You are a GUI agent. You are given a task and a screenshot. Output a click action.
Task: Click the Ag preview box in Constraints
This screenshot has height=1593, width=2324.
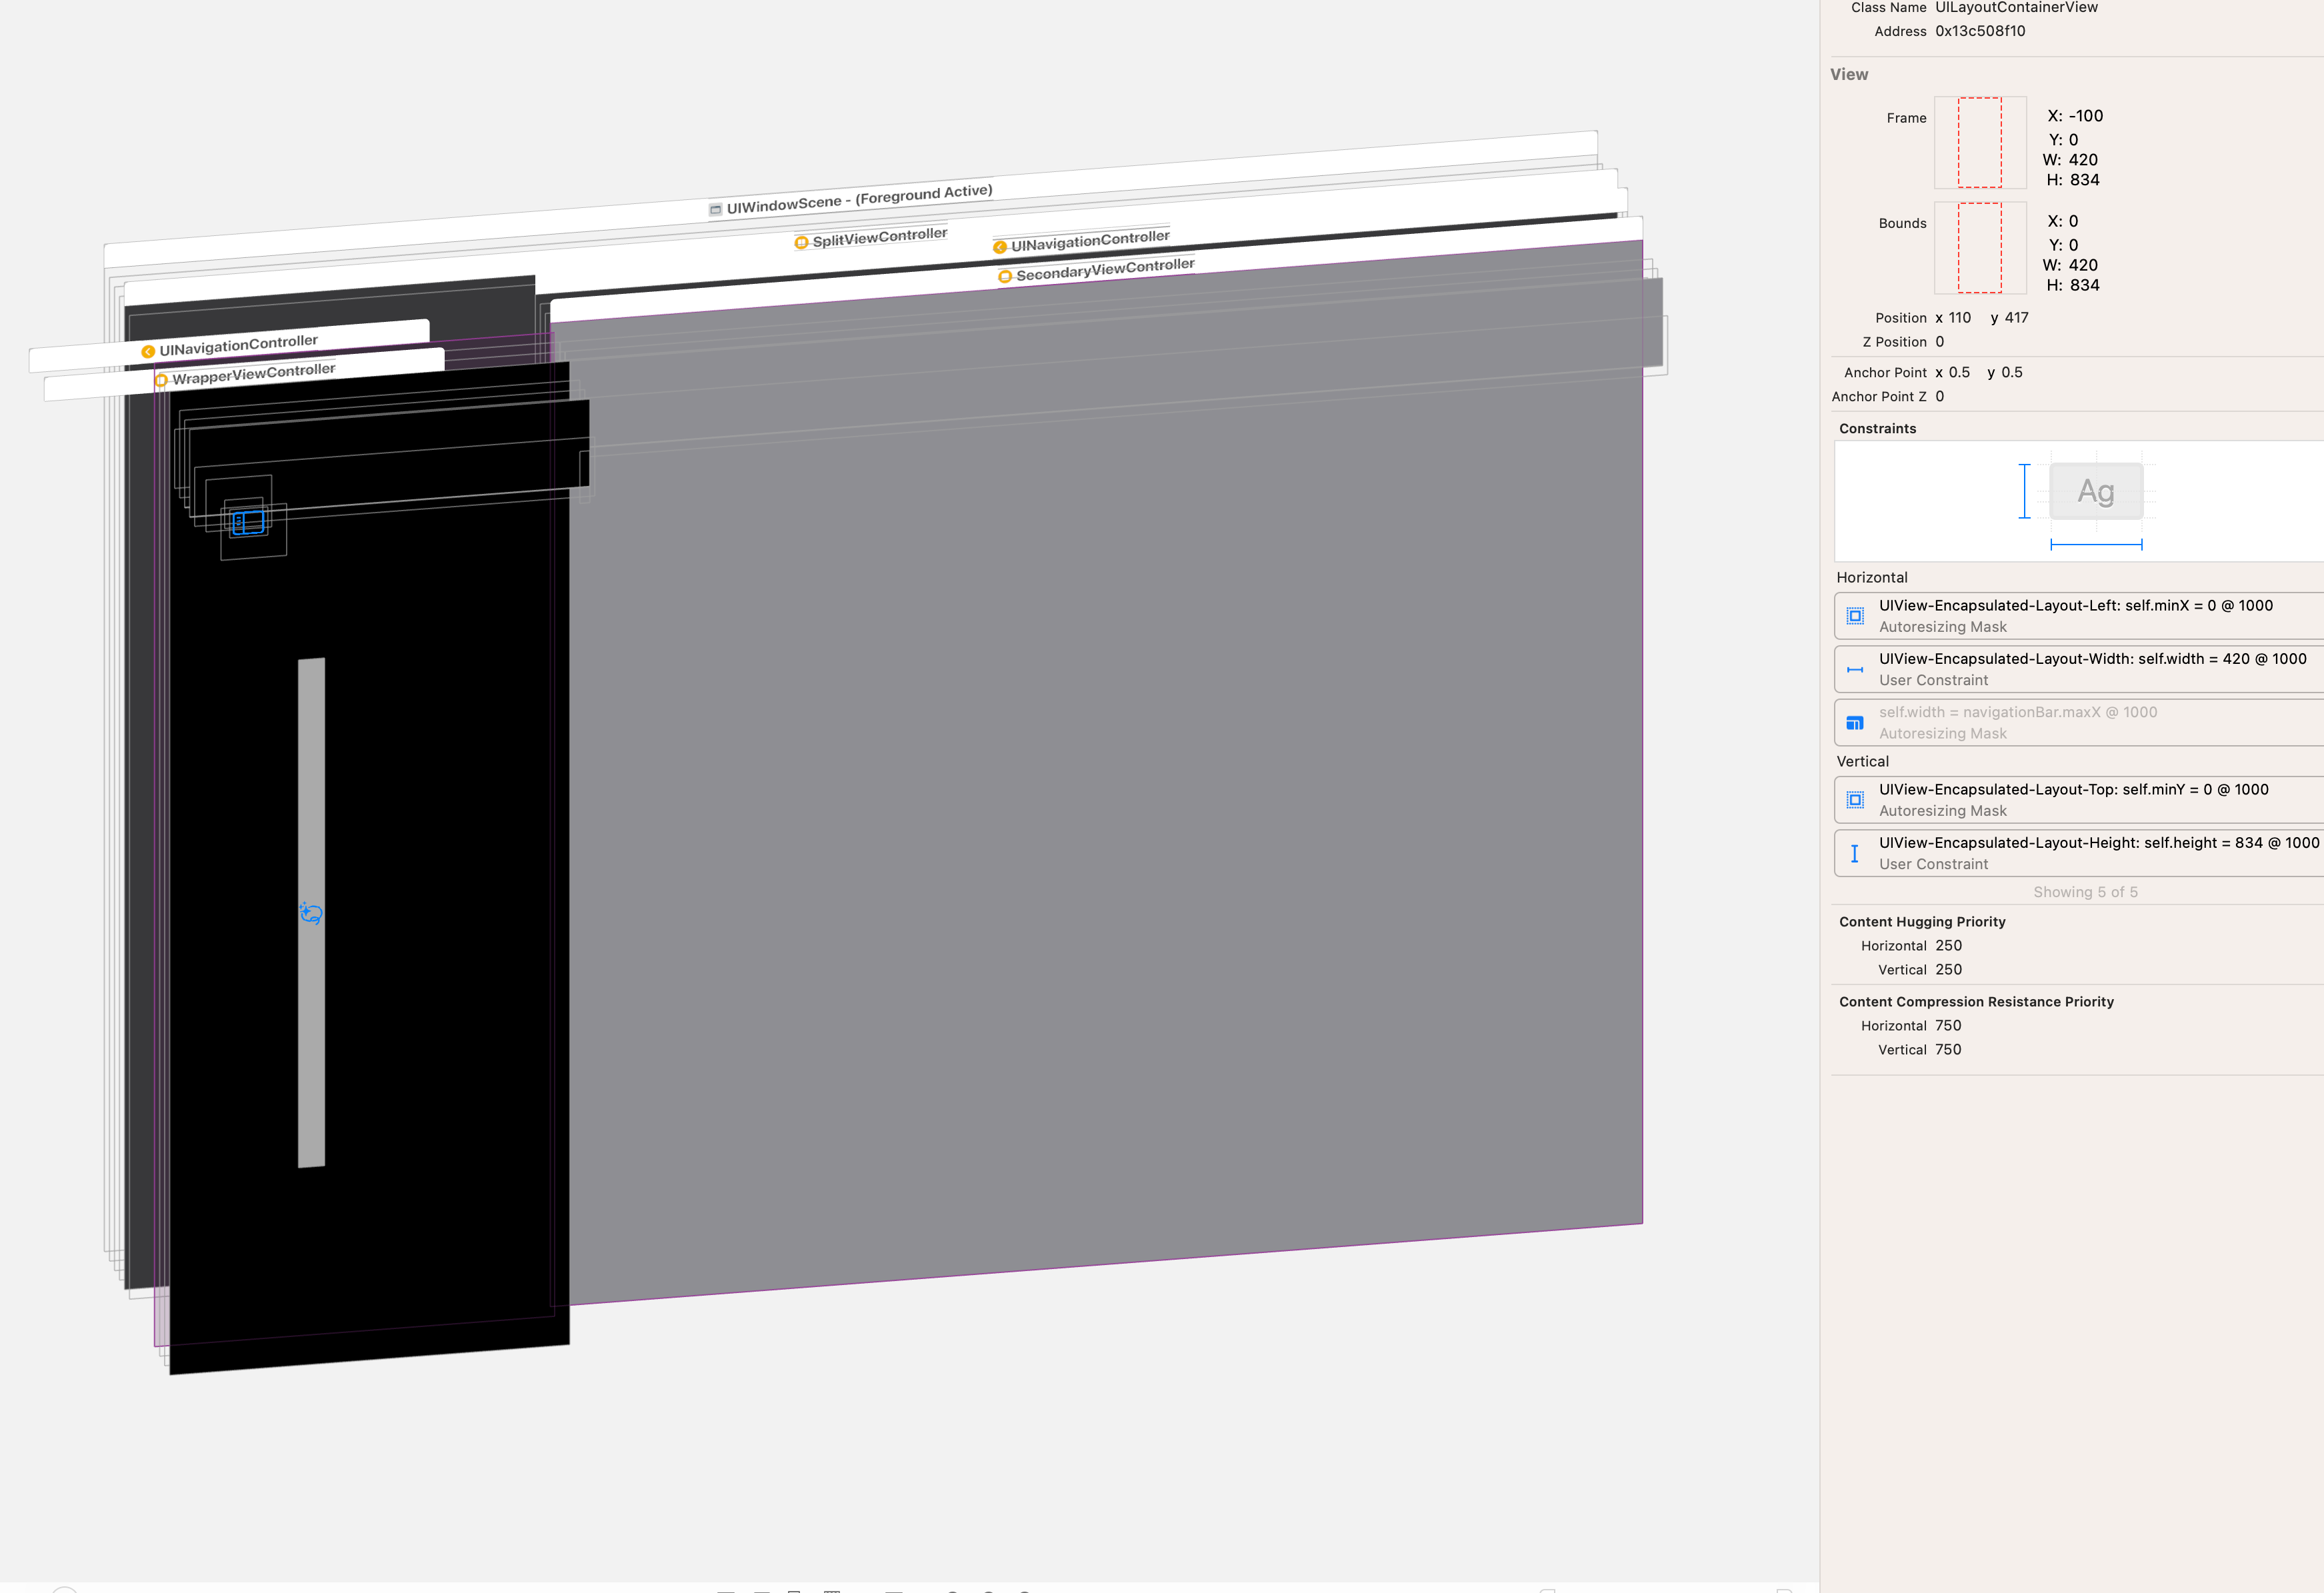[2096, 491]
